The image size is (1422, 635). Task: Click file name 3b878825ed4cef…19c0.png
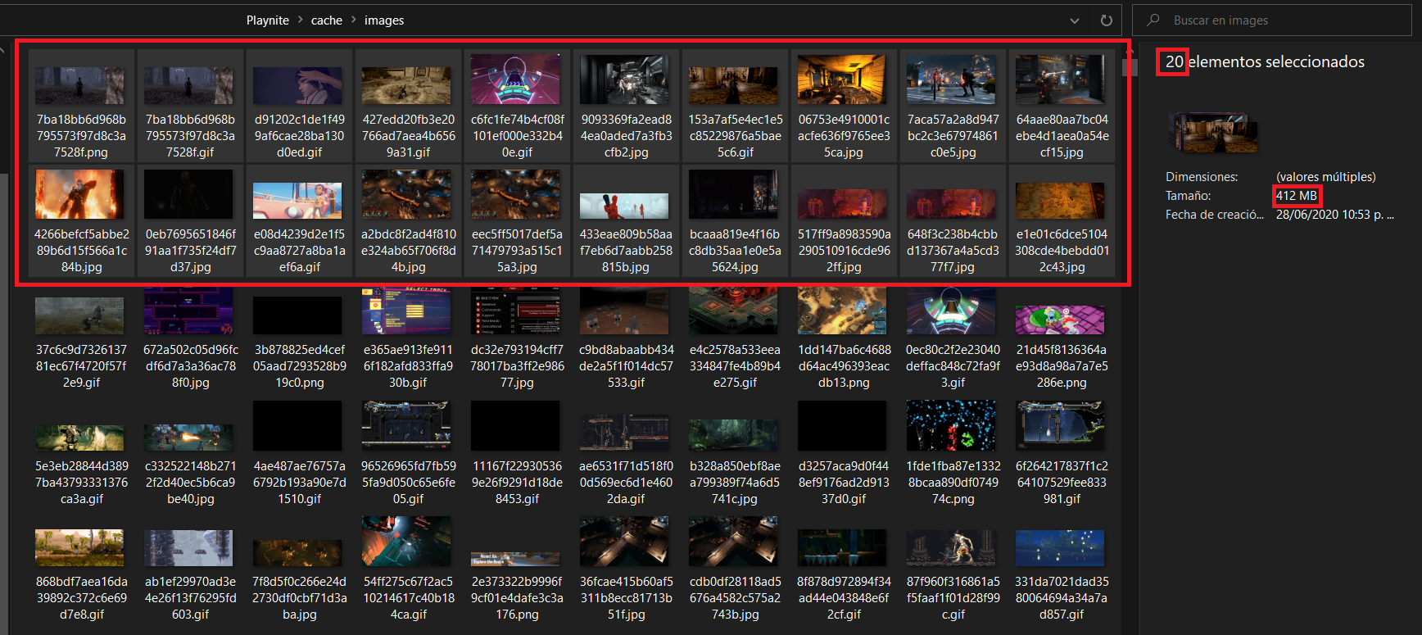click(x=299, y=366)
